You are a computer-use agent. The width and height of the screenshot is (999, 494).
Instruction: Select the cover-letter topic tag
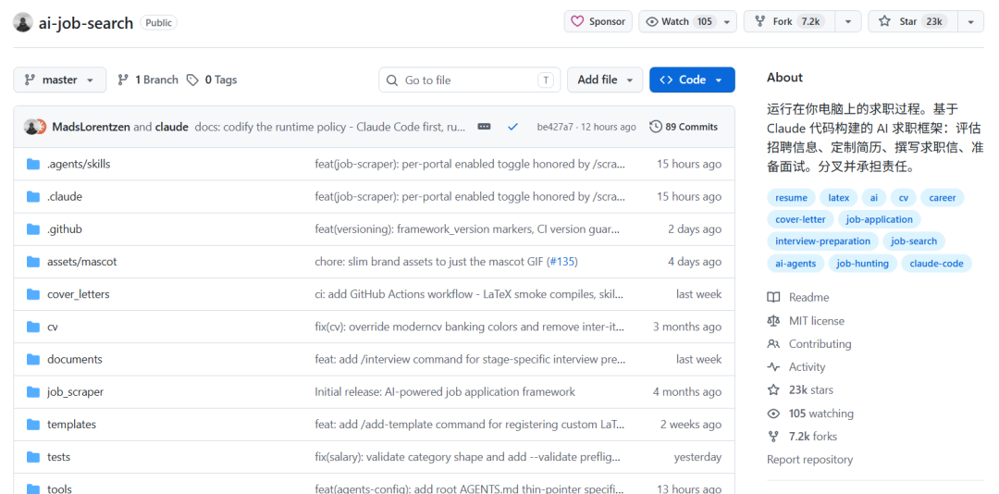[x=800, y=219]
